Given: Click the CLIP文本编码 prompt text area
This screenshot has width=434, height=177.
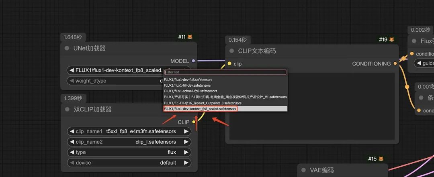Looking at the screenshot, I should click(x=312, y=106).
